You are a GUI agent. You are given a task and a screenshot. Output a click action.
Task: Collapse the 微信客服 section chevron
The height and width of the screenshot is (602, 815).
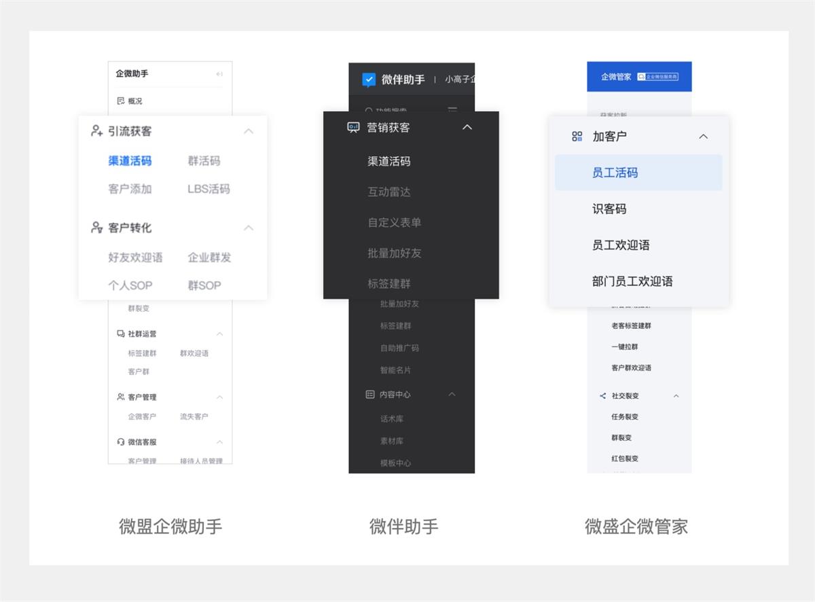click(x=219, y=442)
